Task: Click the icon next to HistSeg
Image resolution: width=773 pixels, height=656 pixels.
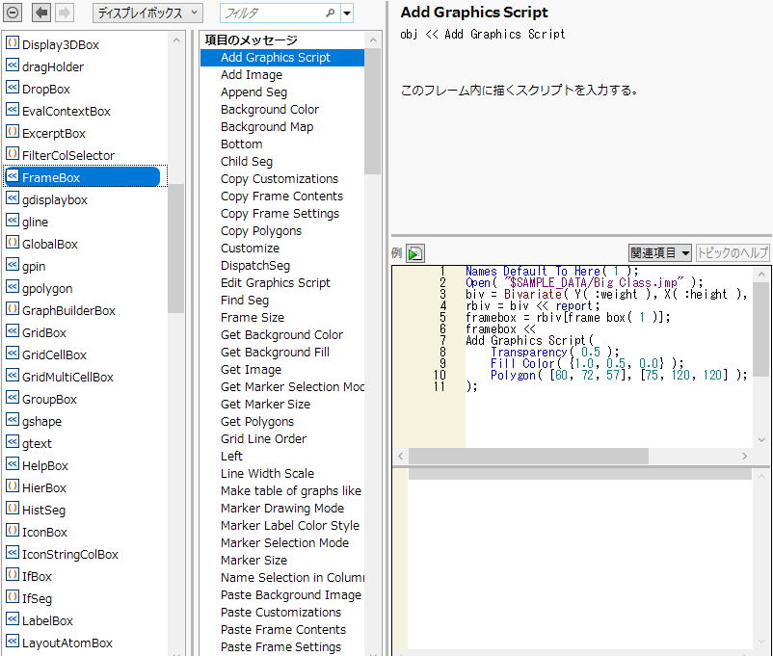Action: [13, 510]
